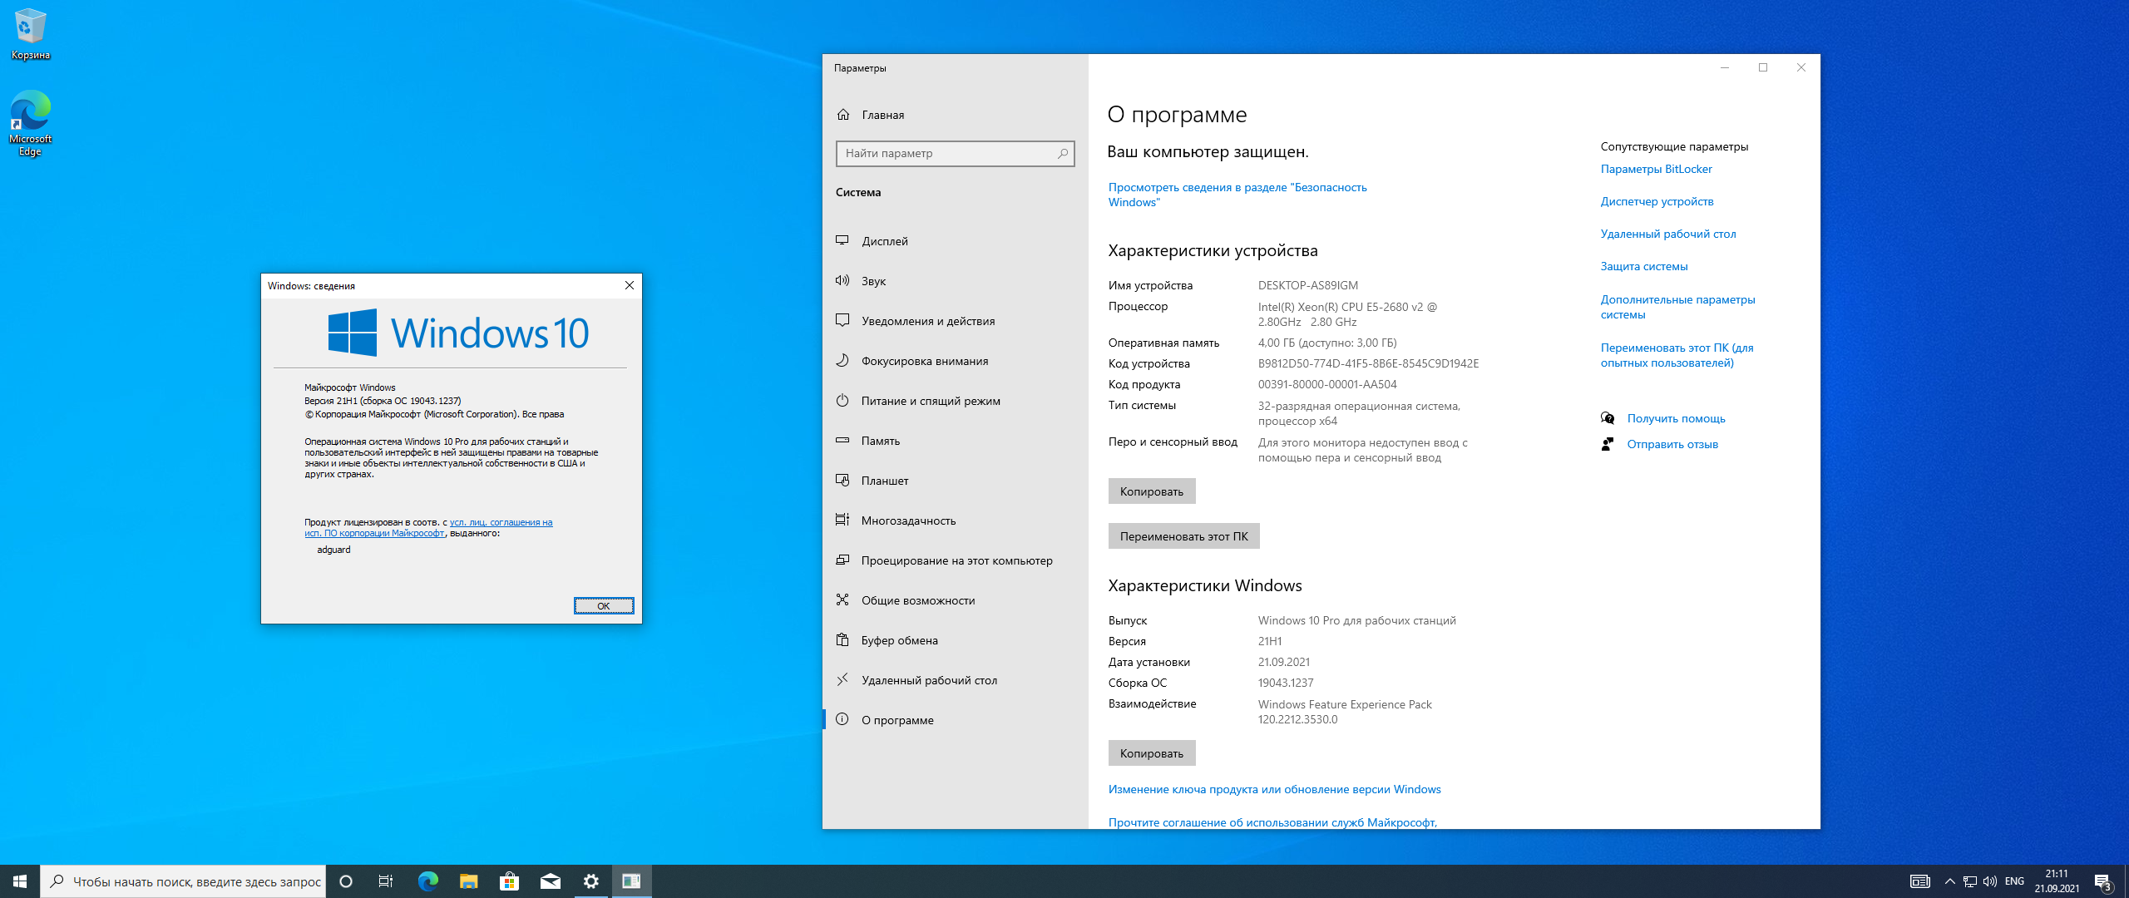This screenshot has height=898, width=2129.
Task: Open the Action Center notifications icon
Action: (2103, 881)
